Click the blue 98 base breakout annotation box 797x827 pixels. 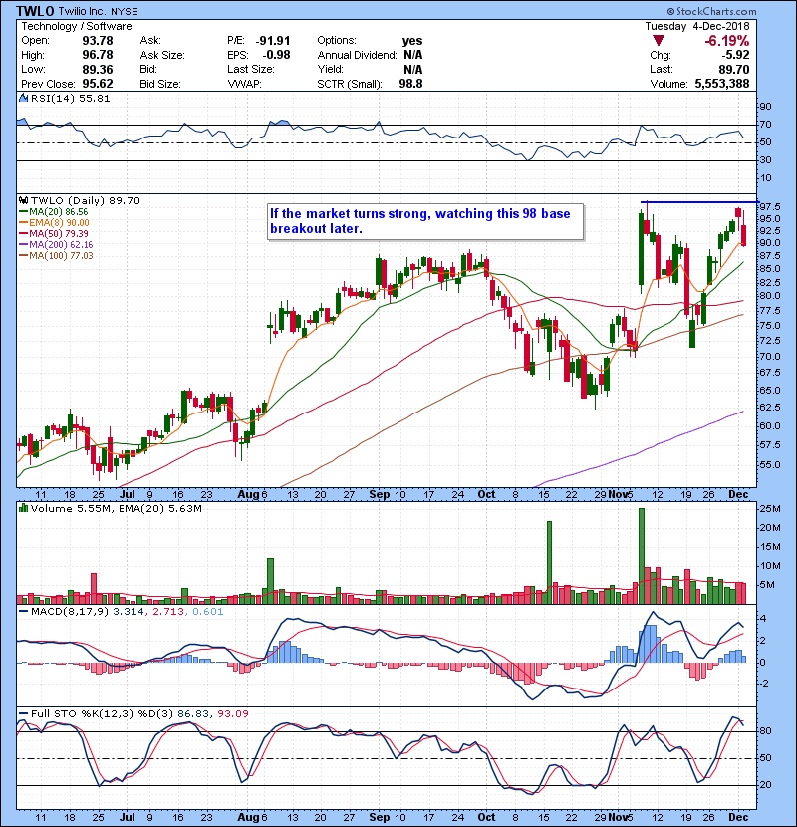425,222
